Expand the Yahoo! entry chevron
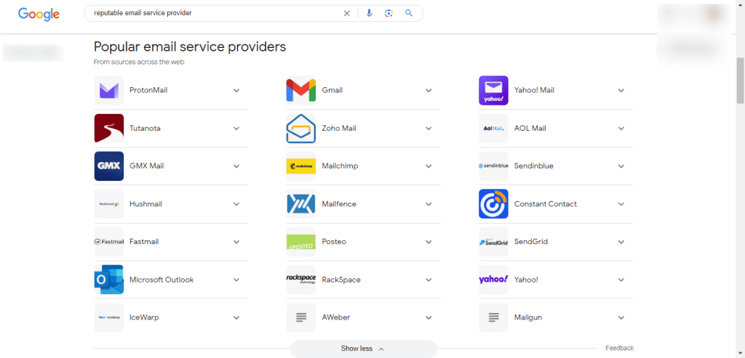 coord(621,280)
